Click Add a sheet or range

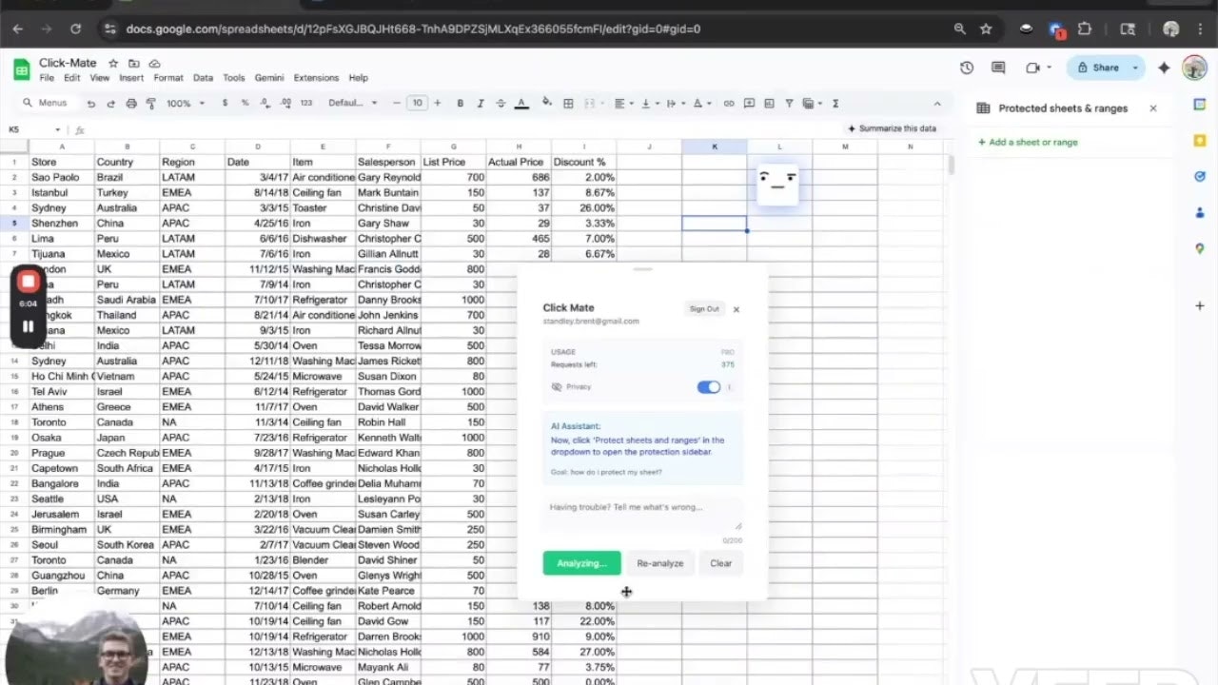click(1028, 143)
